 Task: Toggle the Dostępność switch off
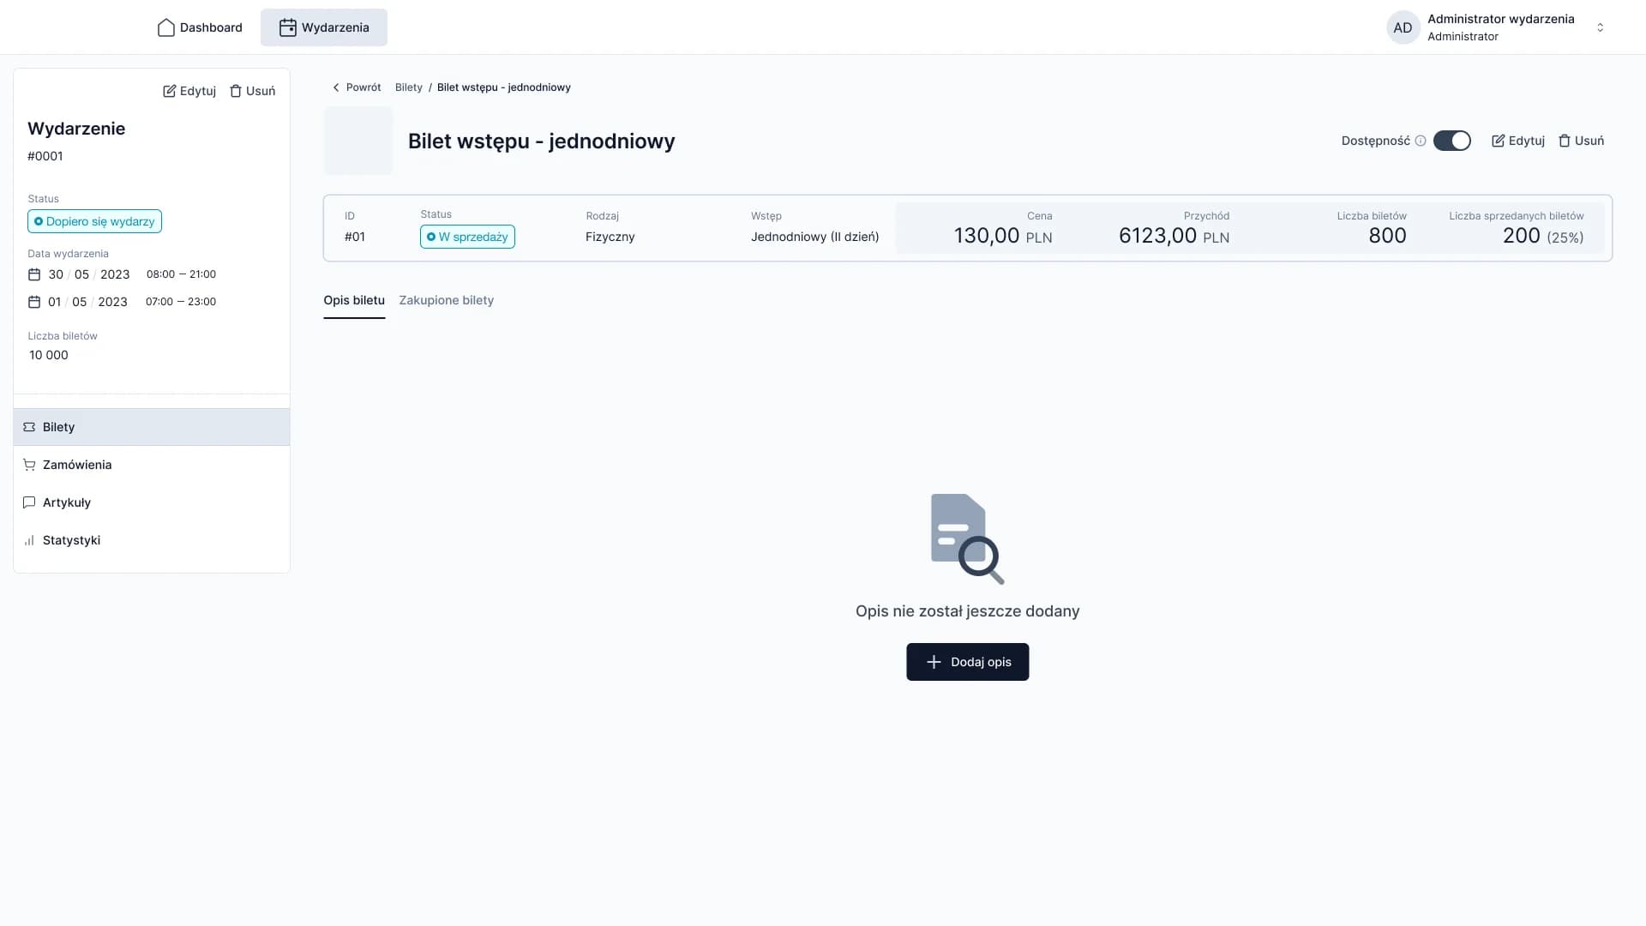click(x=1451, y=141)
